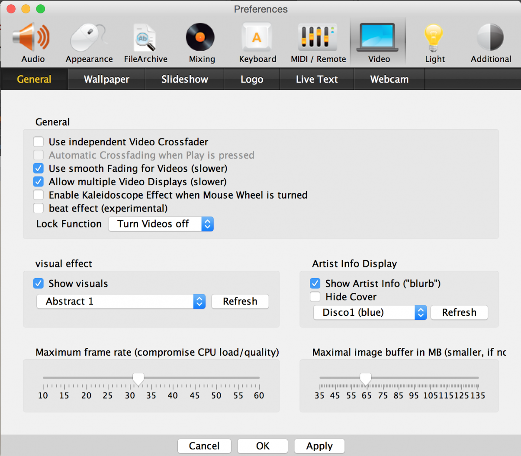
Task: Open the Abstract 1 visual effect dropdown
Action: (121, 302)
